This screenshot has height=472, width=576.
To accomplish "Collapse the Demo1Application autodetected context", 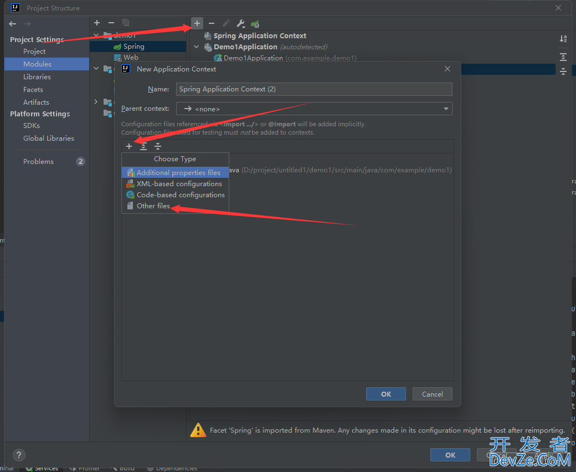I will [197, 47].
